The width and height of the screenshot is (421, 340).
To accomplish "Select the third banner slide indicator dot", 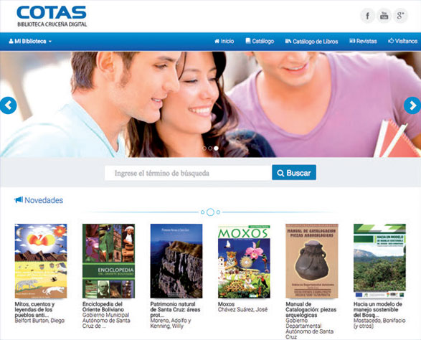I will [216, 148].
